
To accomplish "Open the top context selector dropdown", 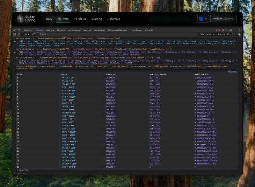I will click(x=26, y=34).
